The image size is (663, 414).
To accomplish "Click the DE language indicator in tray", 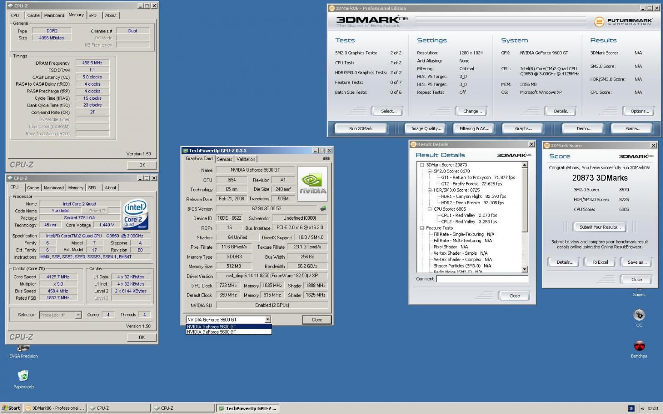I will coord(631,408).
